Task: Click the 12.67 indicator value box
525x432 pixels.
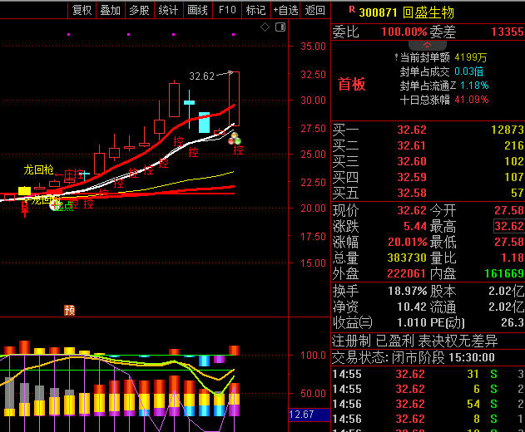Action: tap(300, 415)
